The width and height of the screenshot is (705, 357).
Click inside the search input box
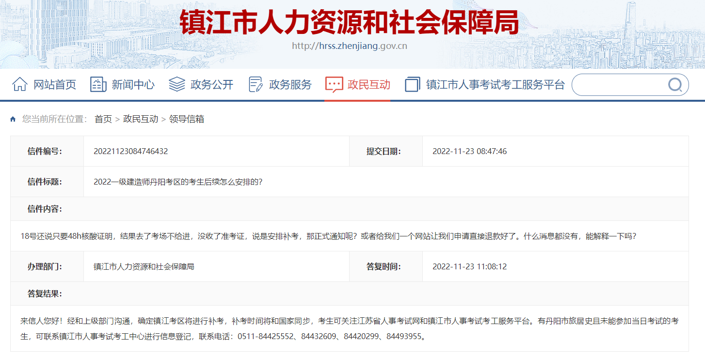point(621,85)
